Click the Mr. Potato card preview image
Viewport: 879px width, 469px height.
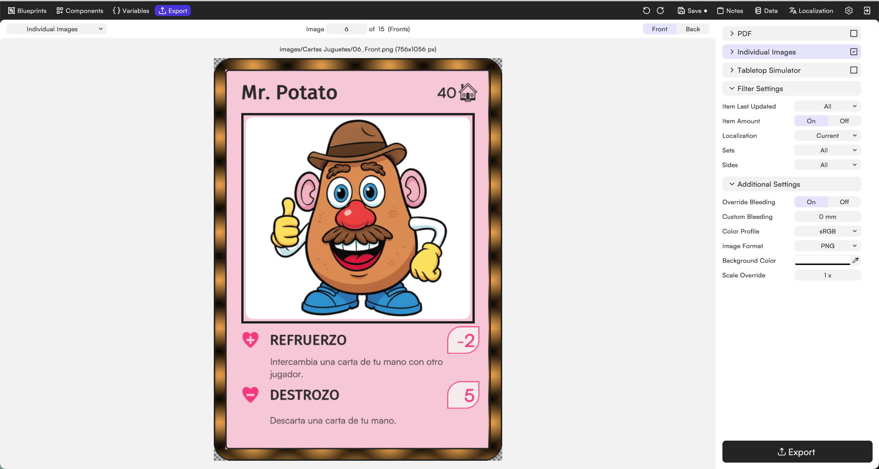[358, 259]
